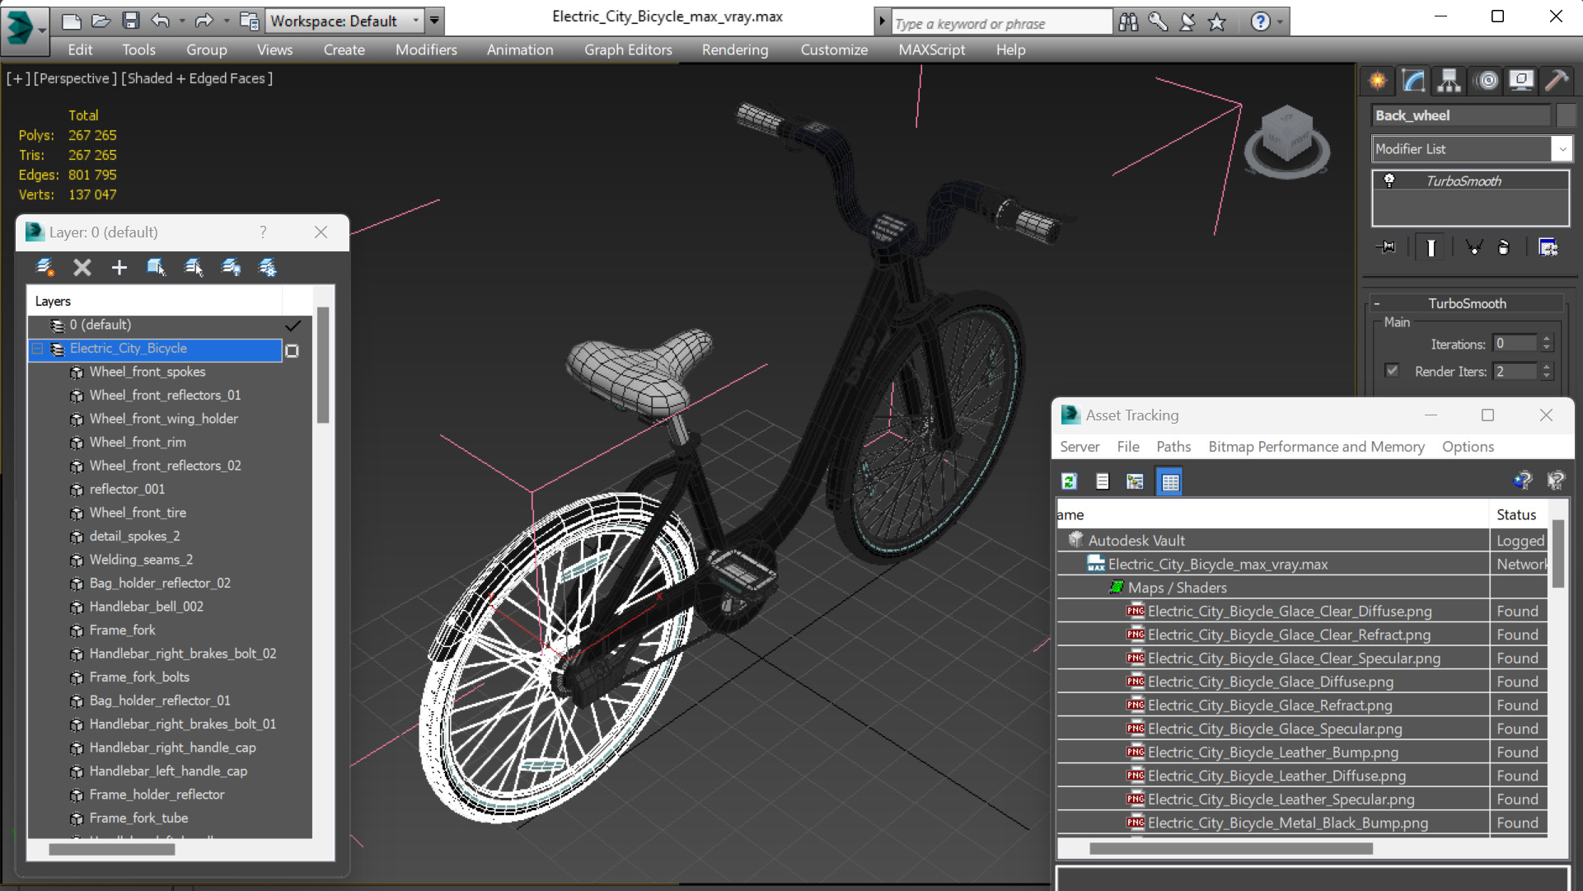Open the Modifier List dropdown
The image size is (1583, 891).
click(x=1562, y=149)
